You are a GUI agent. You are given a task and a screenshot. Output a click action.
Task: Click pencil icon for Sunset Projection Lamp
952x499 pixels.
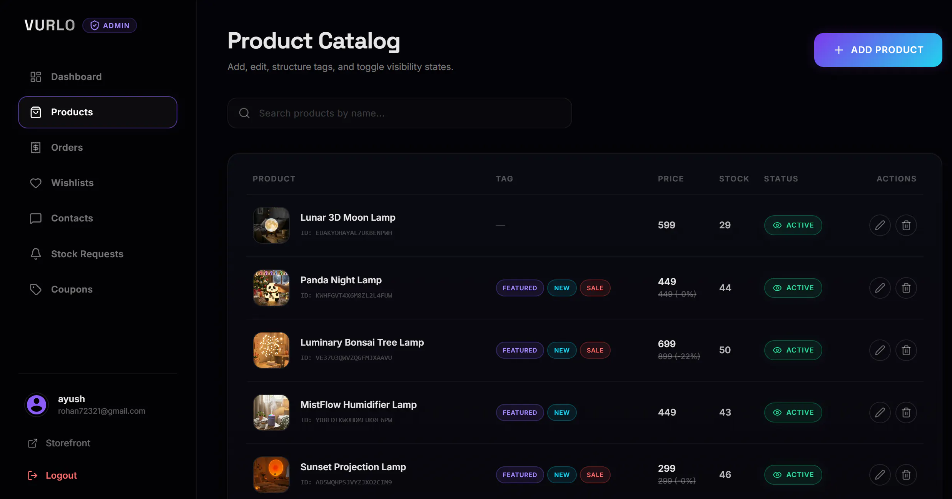coord(880,475)
